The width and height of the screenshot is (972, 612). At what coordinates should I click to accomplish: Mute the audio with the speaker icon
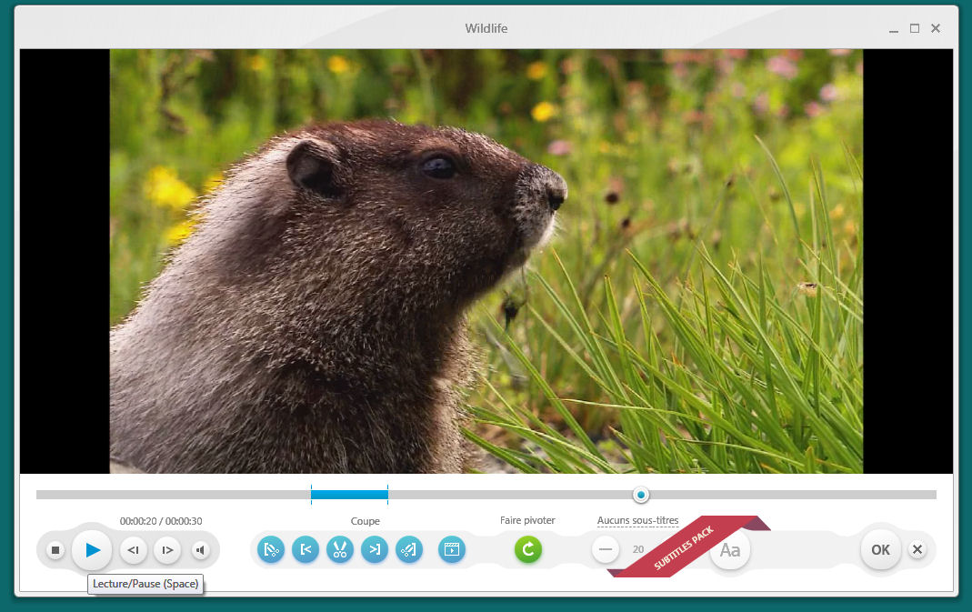[201, 550]
